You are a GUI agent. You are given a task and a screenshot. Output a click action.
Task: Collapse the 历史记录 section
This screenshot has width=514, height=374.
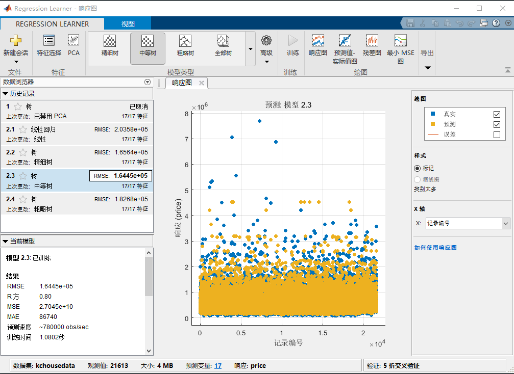point(6,94)
